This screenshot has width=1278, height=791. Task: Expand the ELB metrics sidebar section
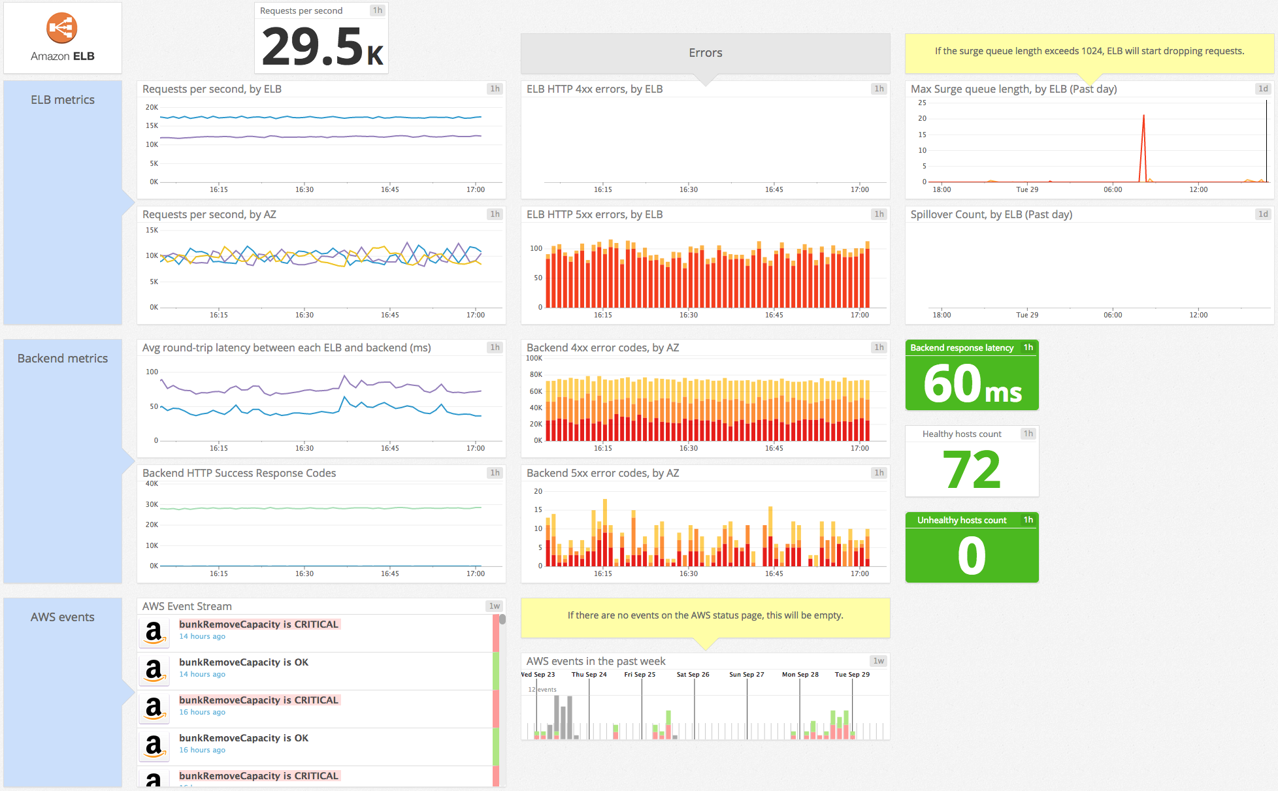click(63, 99)
